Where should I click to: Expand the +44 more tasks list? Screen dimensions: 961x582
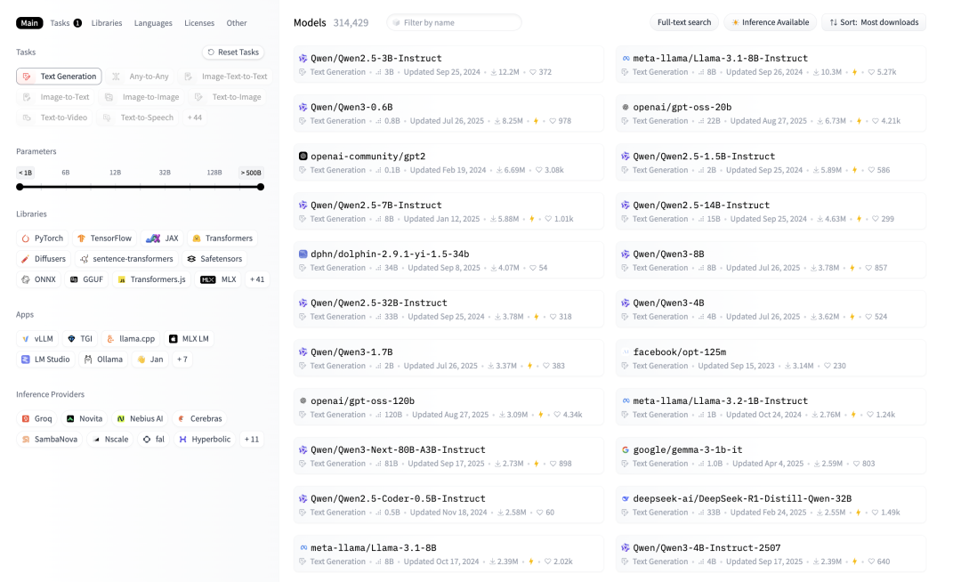point(195,117)
